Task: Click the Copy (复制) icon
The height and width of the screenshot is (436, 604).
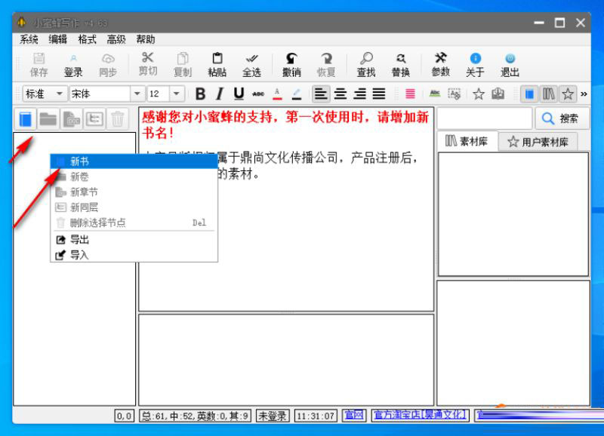Action: click(183, 65)
